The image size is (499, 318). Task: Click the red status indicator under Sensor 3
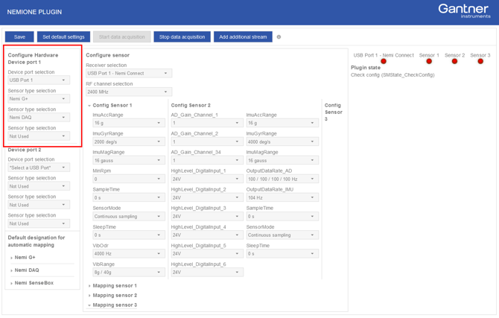click(480, 61)
